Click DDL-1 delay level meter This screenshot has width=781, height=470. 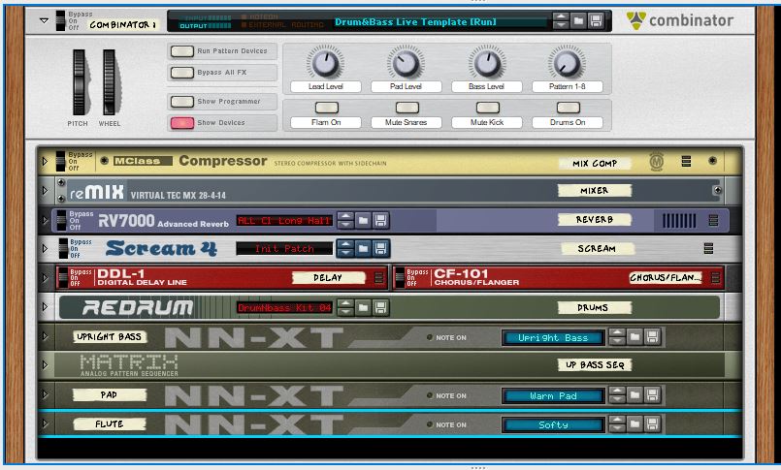[378, 277]
